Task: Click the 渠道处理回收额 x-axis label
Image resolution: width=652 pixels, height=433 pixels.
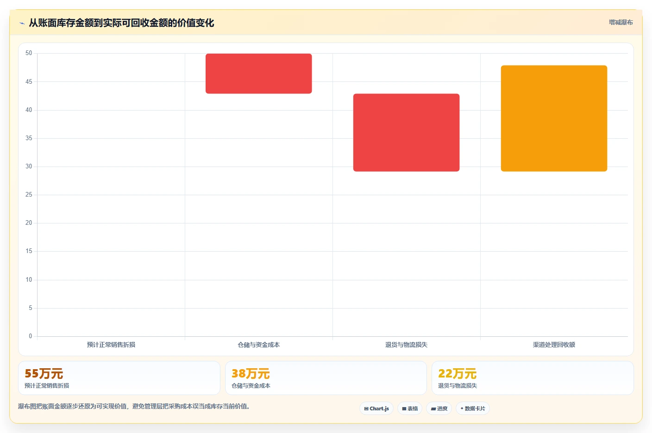Action: (x=554, y=345)
